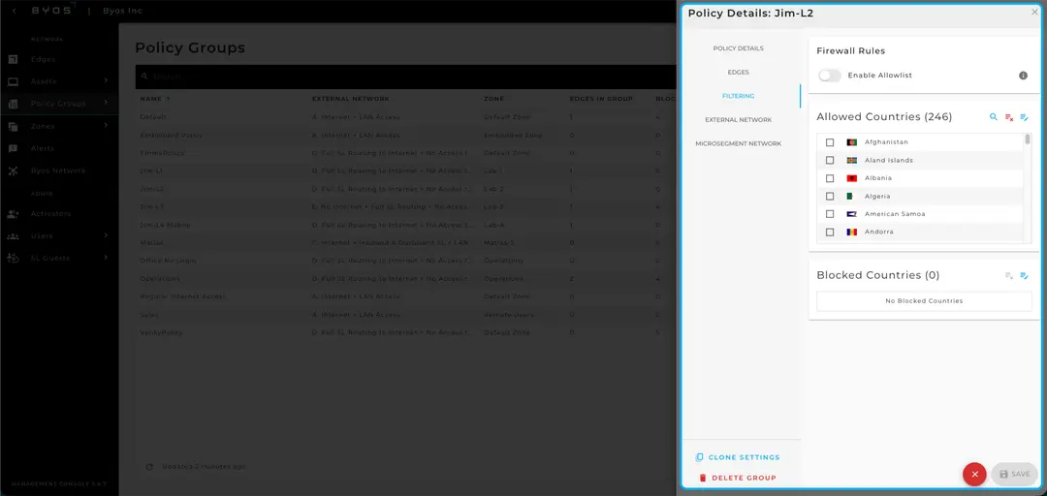Select the Jim-L1 policy group row
This screenshot has height=496, width=1047.
pyautogui.click(x=405, y=170)
